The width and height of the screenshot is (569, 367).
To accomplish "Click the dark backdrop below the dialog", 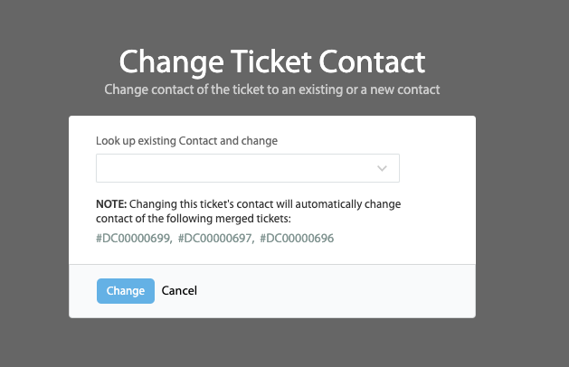I will pos(271,343).
